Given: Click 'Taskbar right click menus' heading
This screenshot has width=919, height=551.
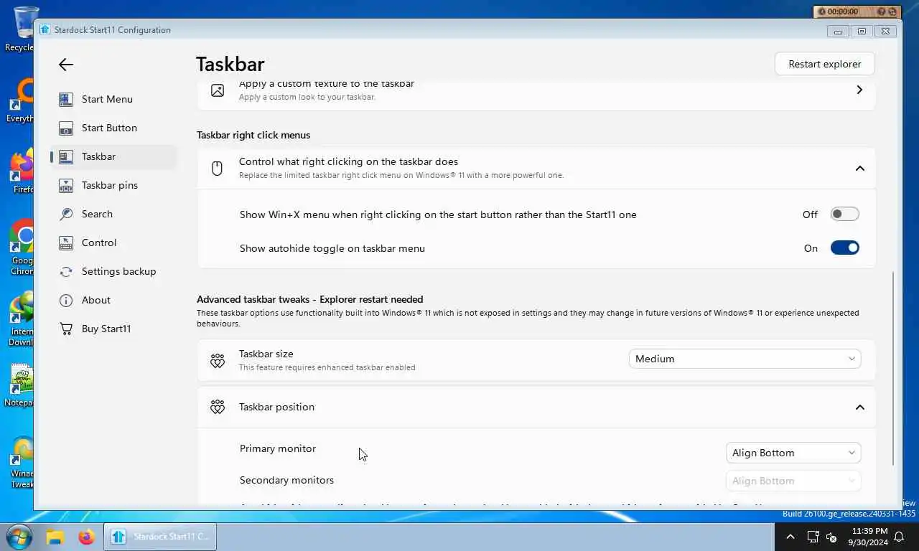Looking at the screenshot, I should click(253, 135).
